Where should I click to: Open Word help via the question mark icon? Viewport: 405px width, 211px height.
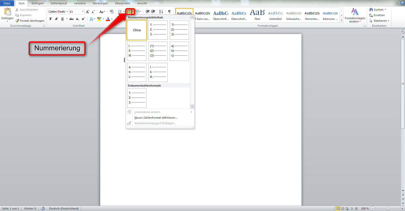coord(402,3)
